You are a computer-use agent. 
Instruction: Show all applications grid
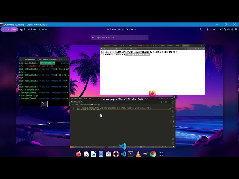(161, 154)
